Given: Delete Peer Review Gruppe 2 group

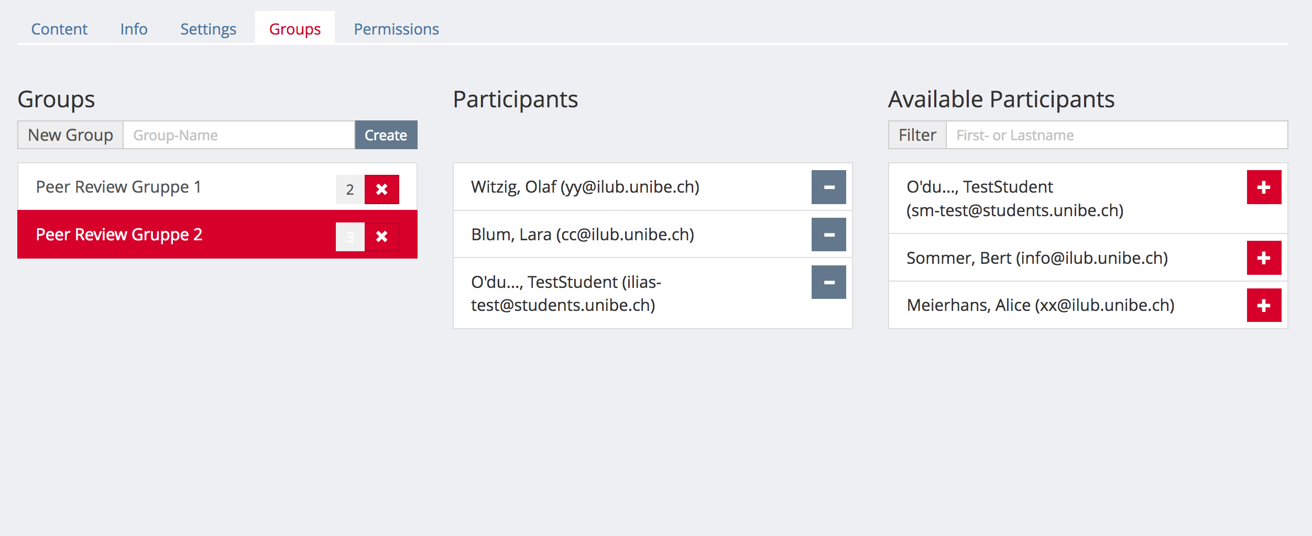Looking at the screenshot, I should (x=381, y=237).
